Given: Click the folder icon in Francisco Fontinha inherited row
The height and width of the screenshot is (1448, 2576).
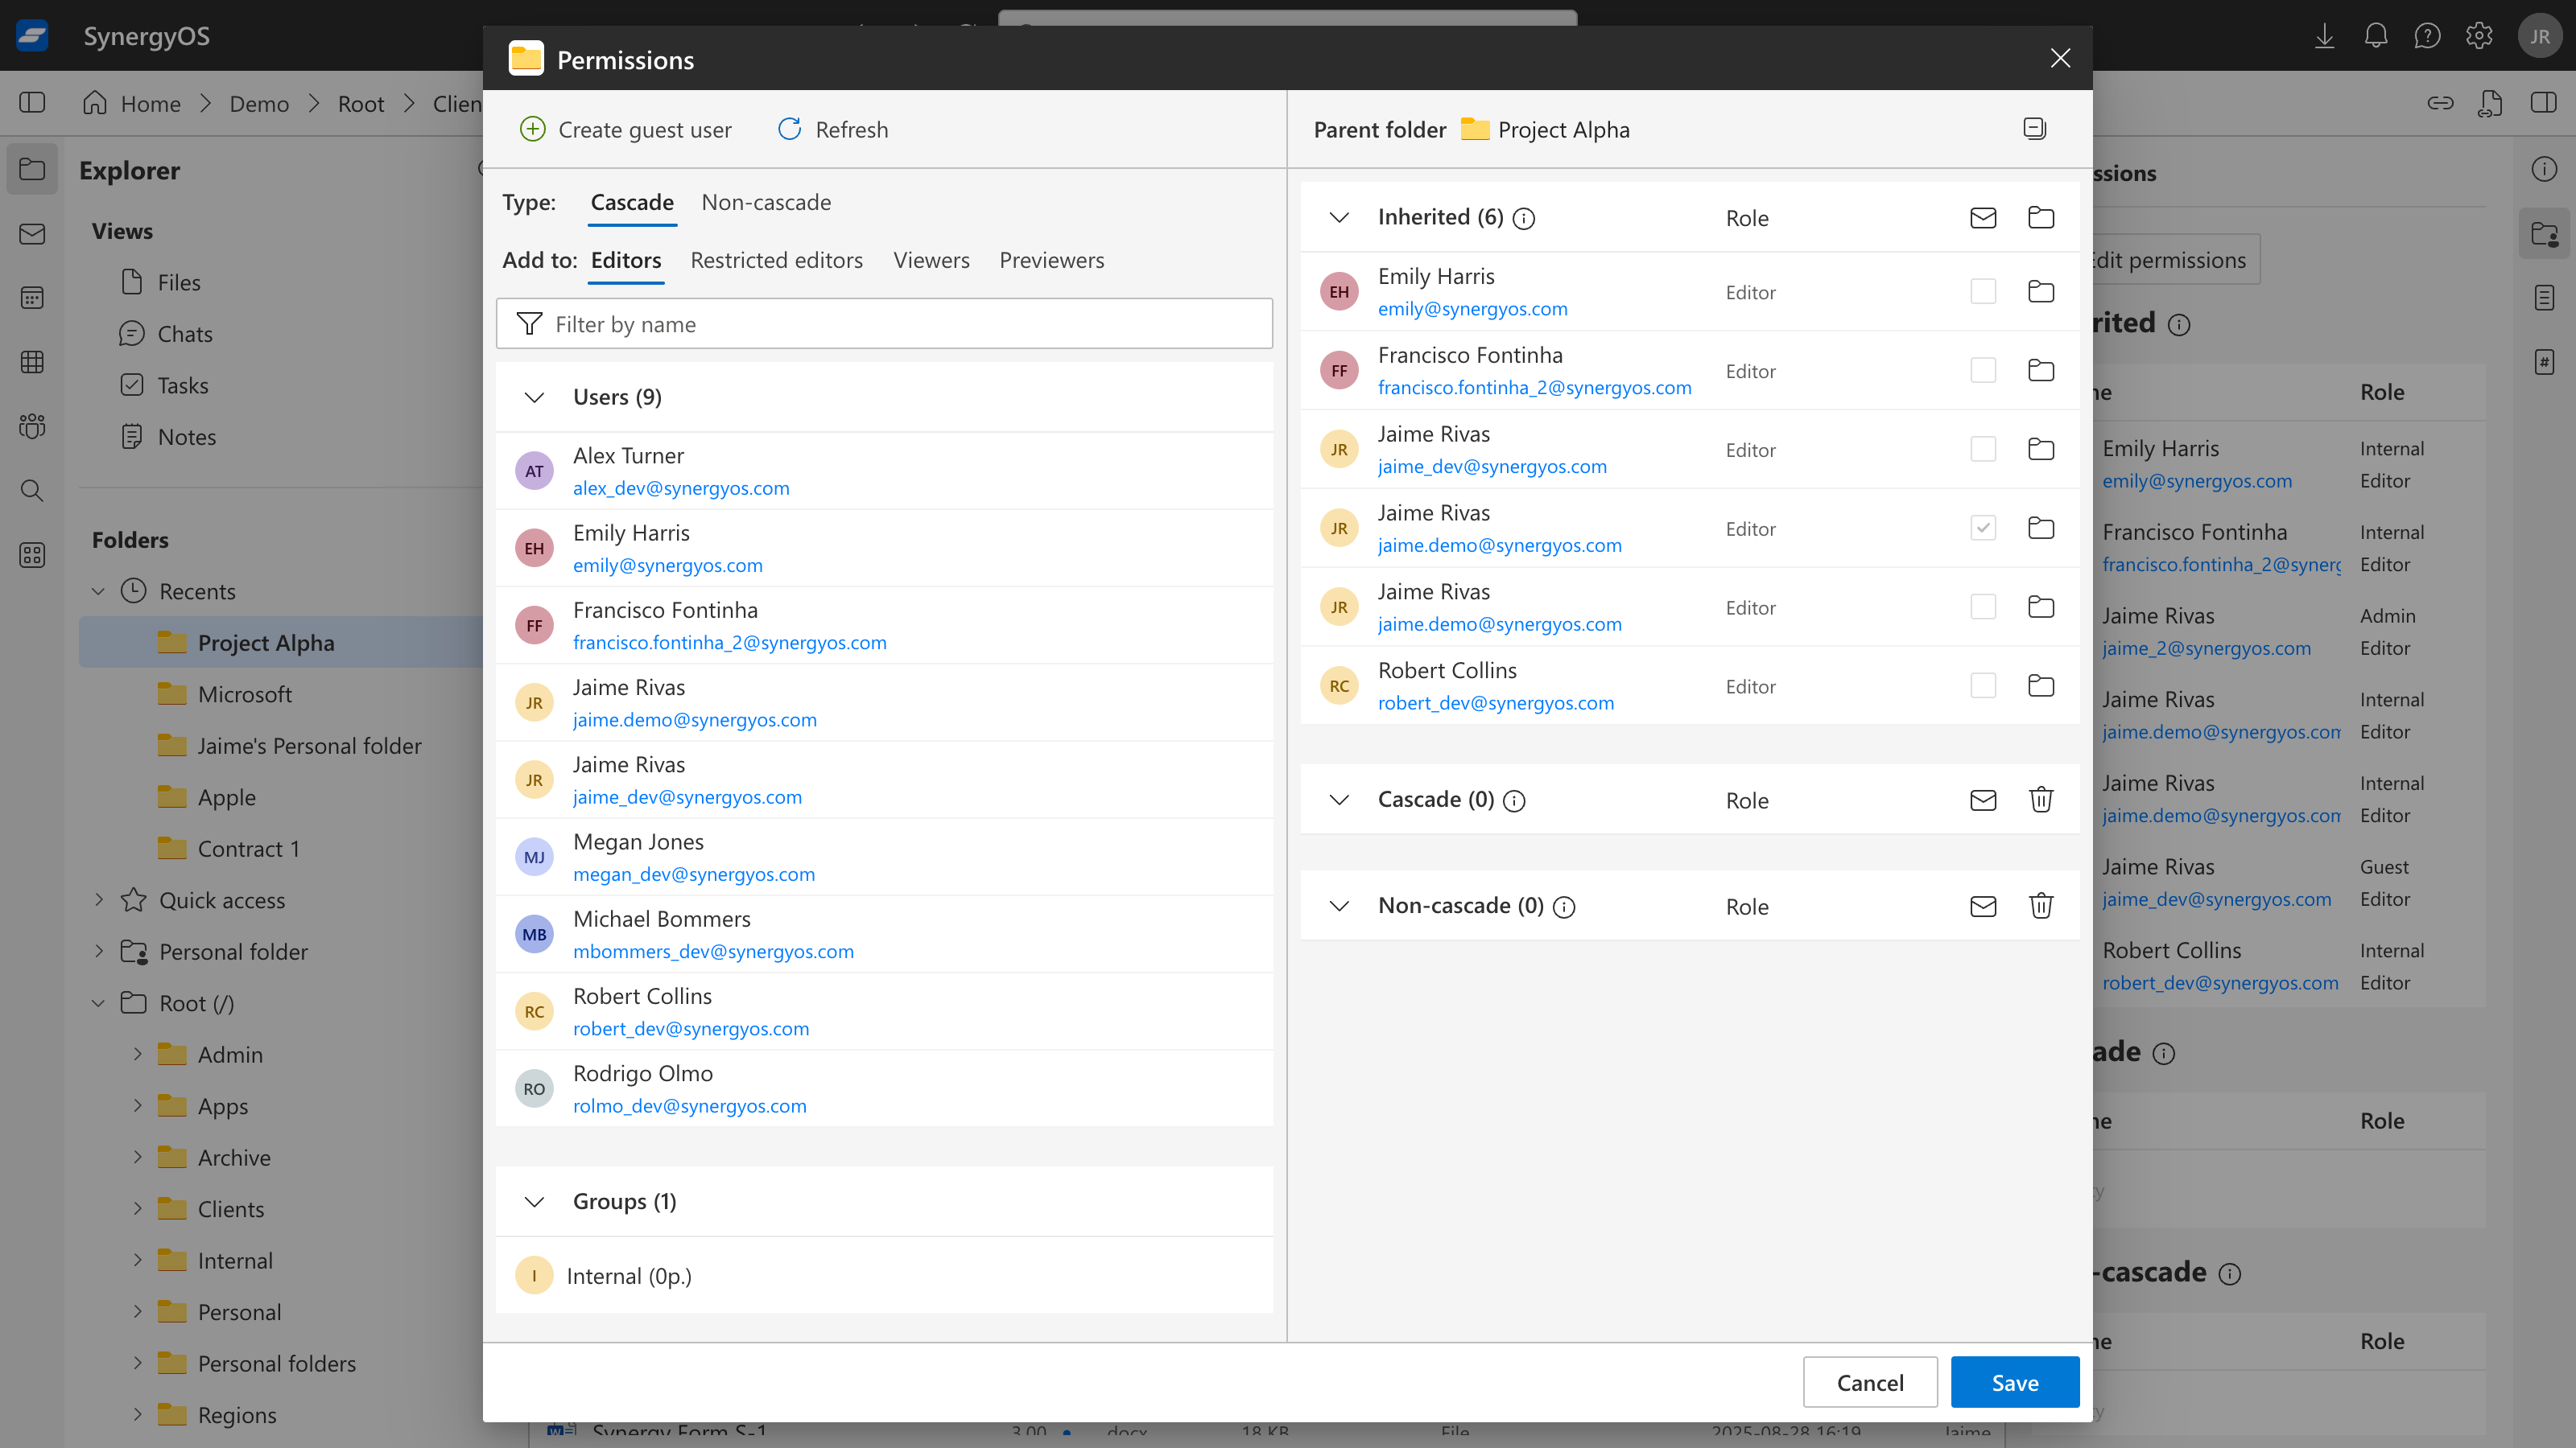Looking at the screenshot, I should tap(2041, 370).
